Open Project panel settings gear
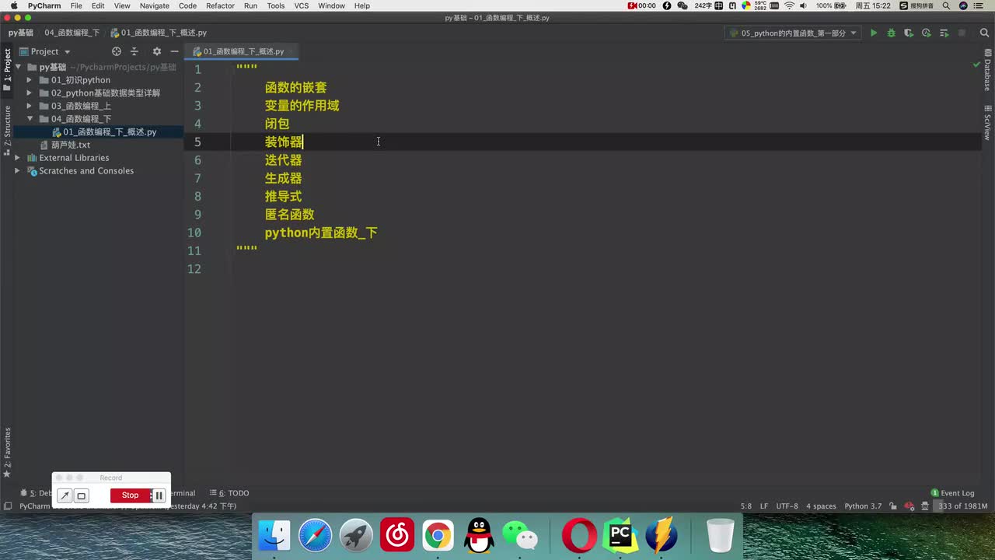 point(156,51)
